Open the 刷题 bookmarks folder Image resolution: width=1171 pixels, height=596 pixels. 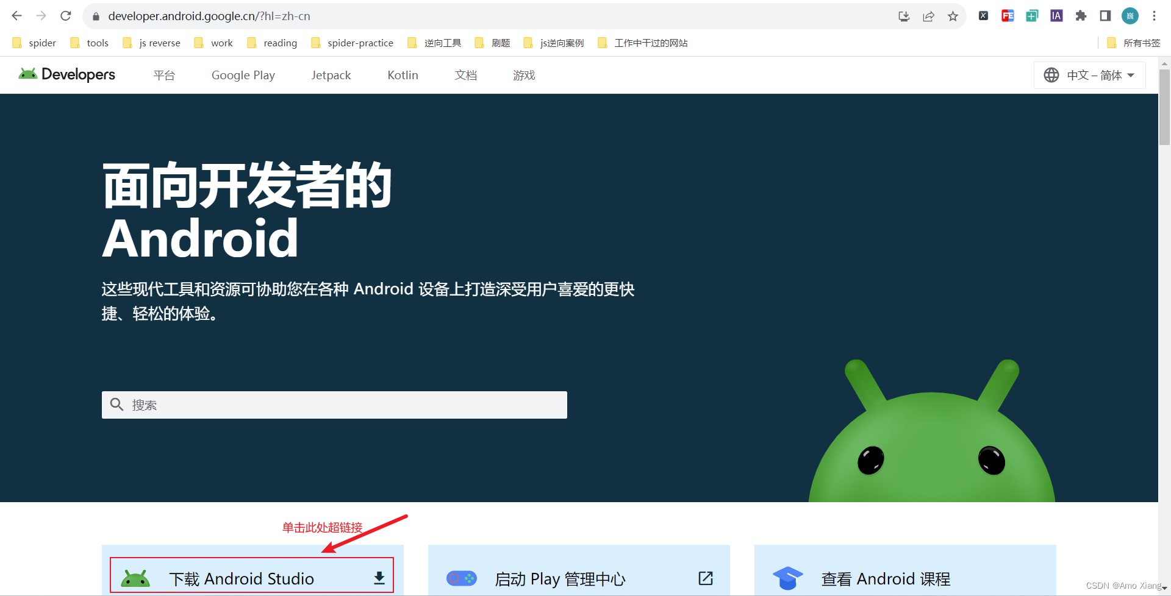point(493,43)
